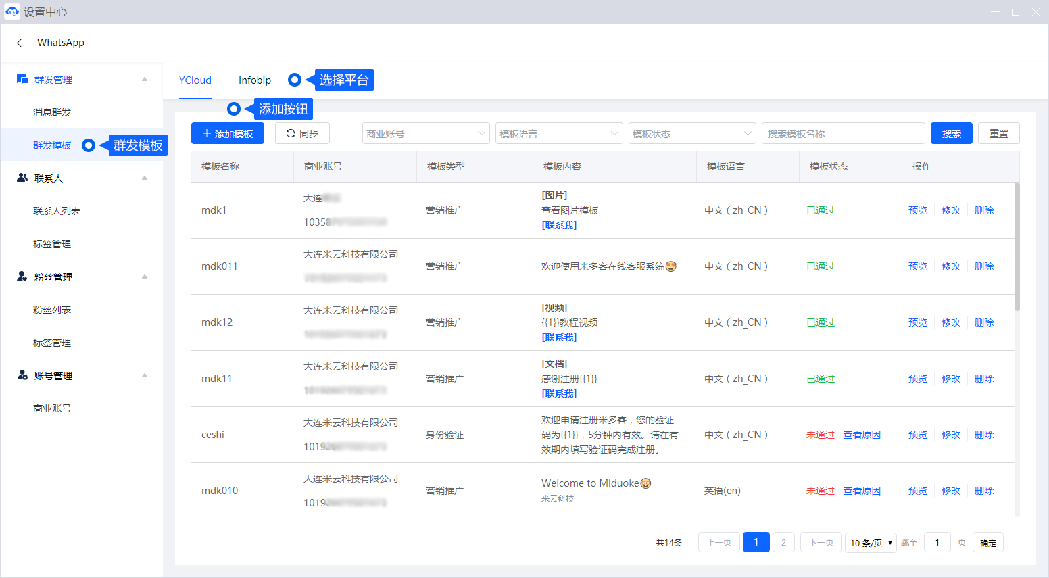
Task: Click the 联系人 sidebar icon
Action: point(22,178)
